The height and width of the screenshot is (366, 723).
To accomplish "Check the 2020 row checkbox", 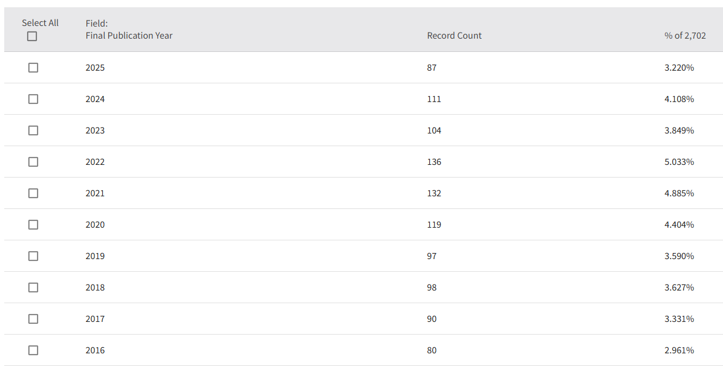I will pyautogui.click(x=33, y=225).
